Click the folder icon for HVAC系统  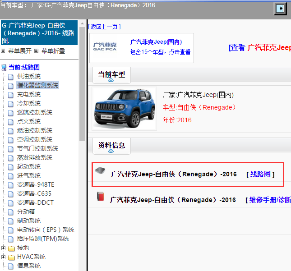point(11,257)
